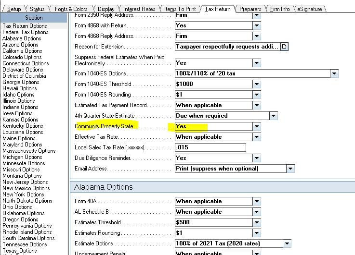This screenshot has height=255, width=355.
Task: Click the Local Sales Tax Rate field
Action: point(210,147)
